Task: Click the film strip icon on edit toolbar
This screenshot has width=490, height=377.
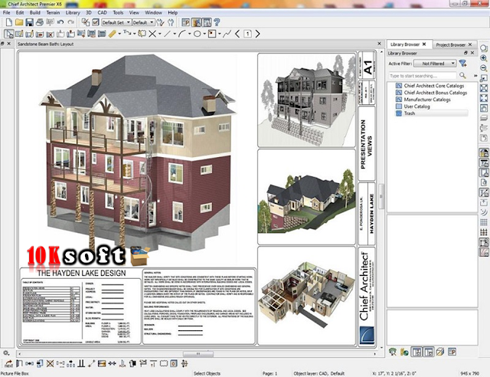Action: (x=102, y=363)
